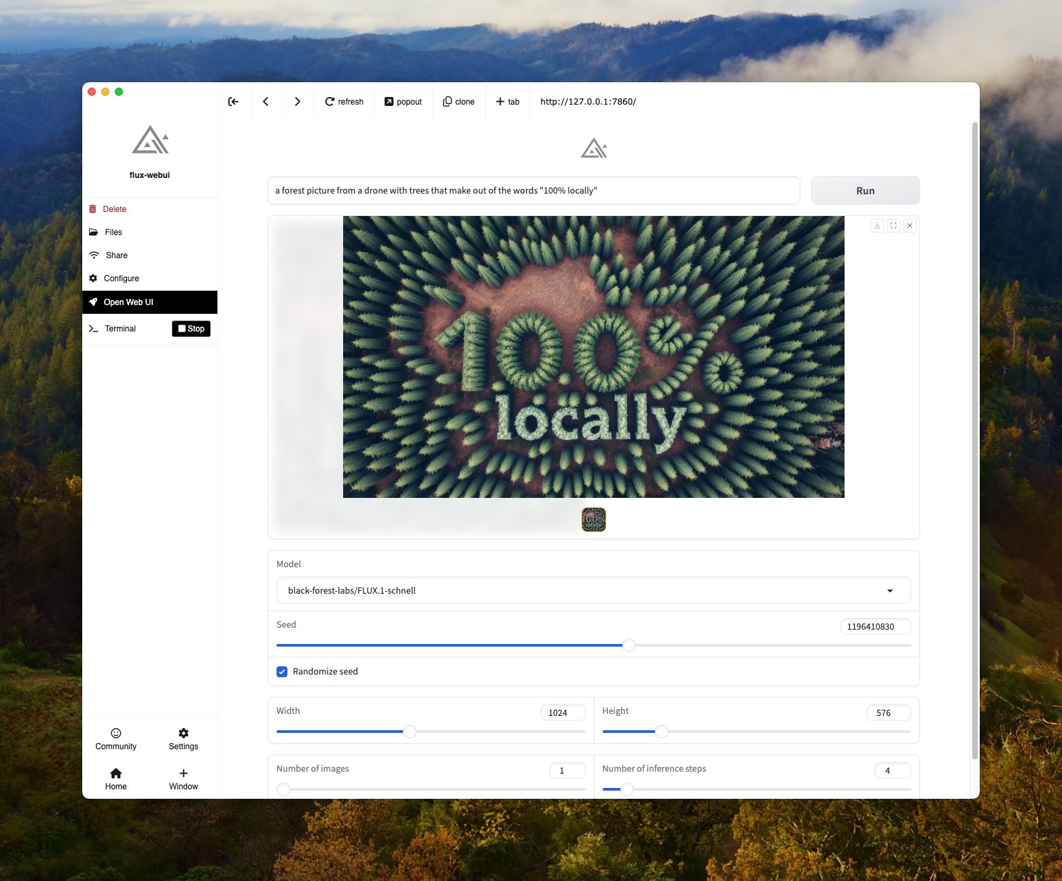Open the page in popout

click(403, 102)
